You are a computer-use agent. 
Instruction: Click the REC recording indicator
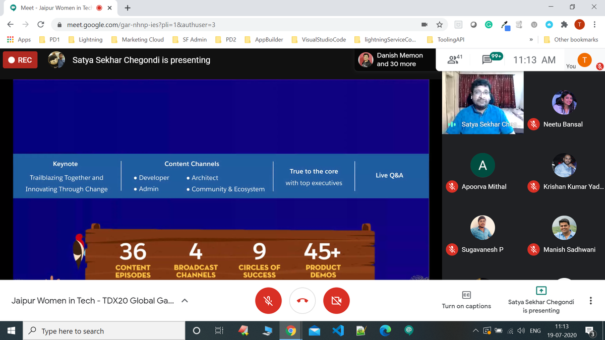click(20, 60)
